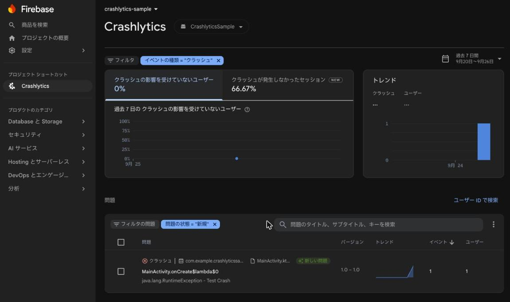Click the NEW badge on sessions tab
The image size is (510, 302).
point(336,80)
